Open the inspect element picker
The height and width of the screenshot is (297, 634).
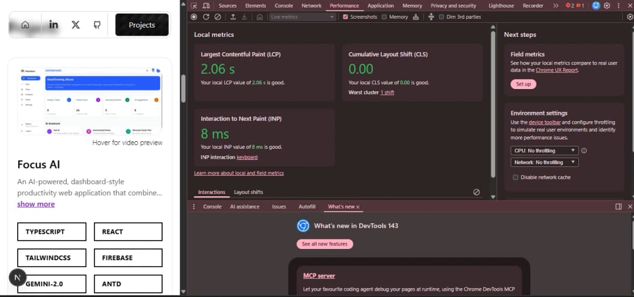coord(194,5)
